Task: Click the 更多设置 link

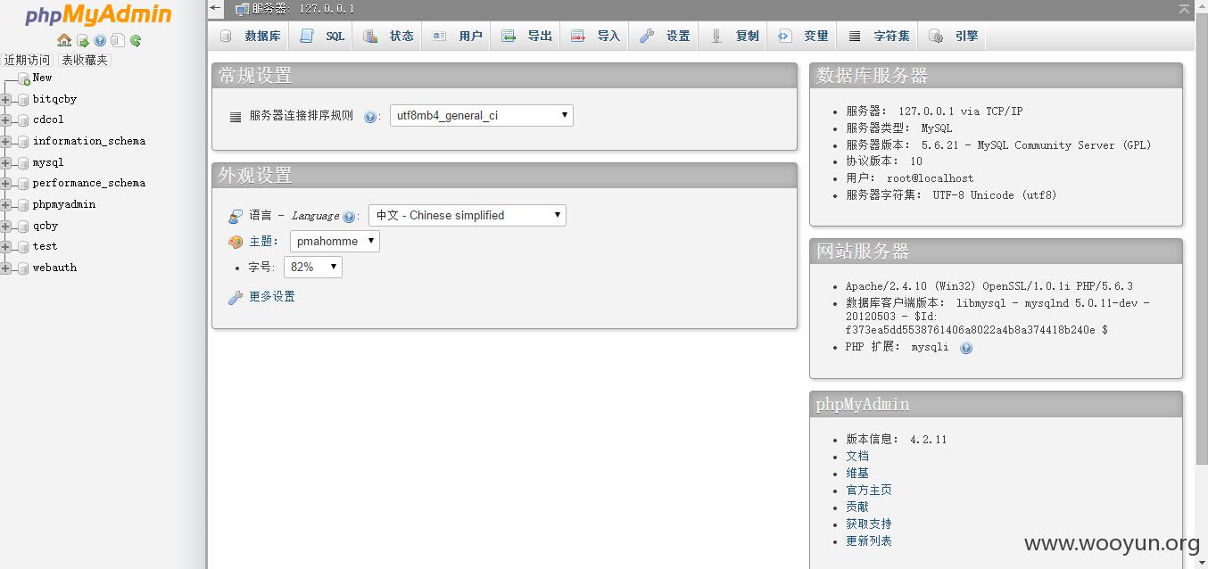Action: coord(272,297)
